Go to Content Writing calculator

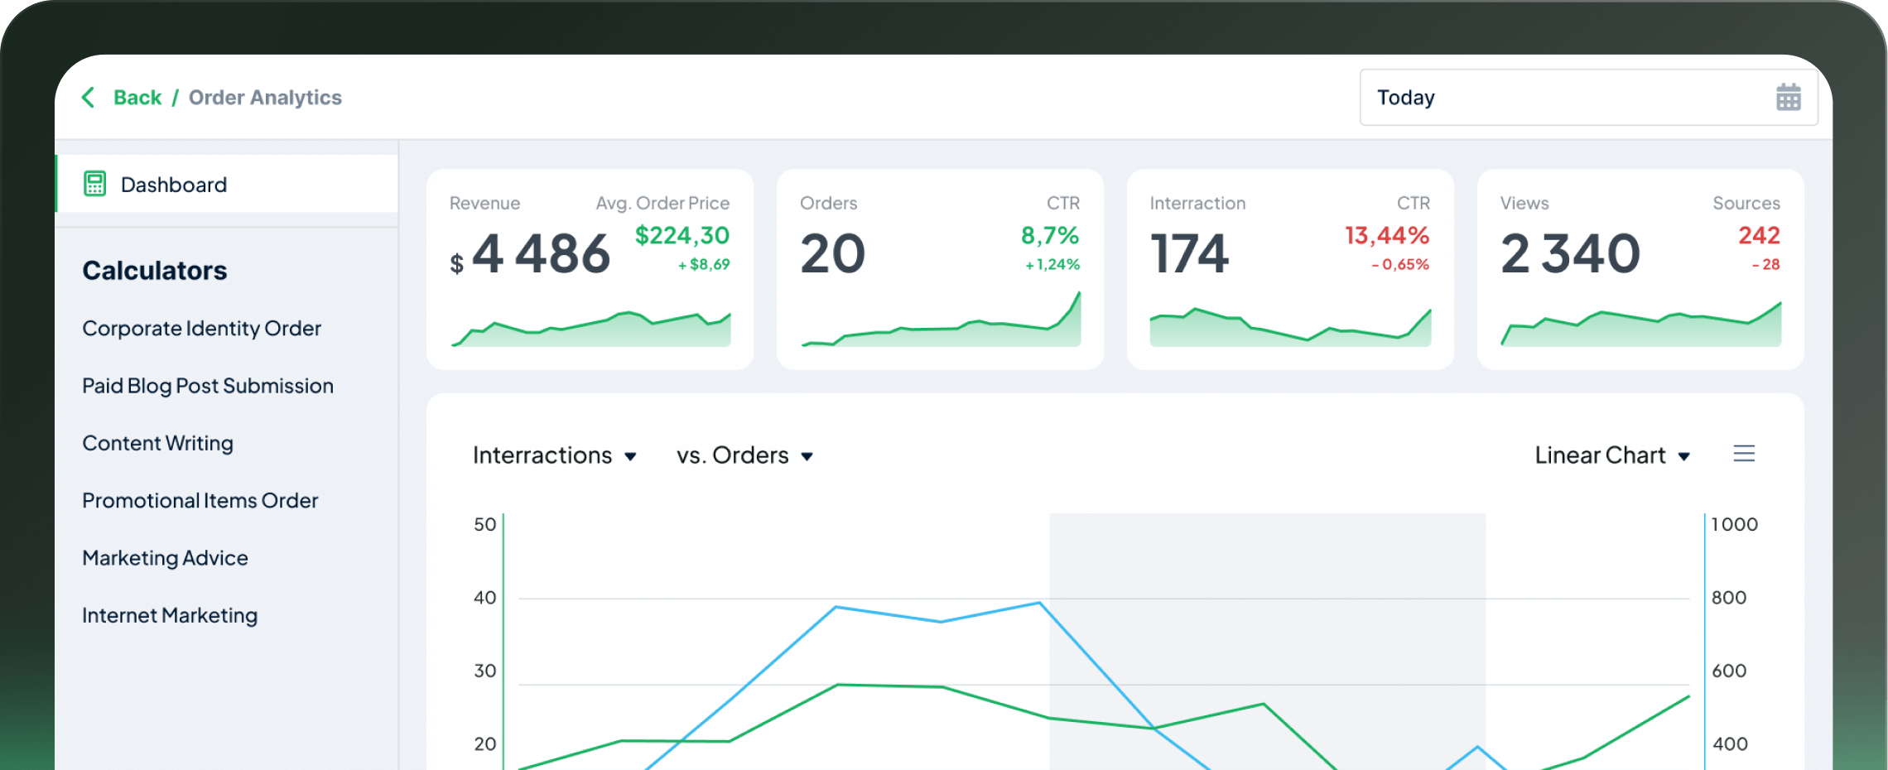point(157,443)
